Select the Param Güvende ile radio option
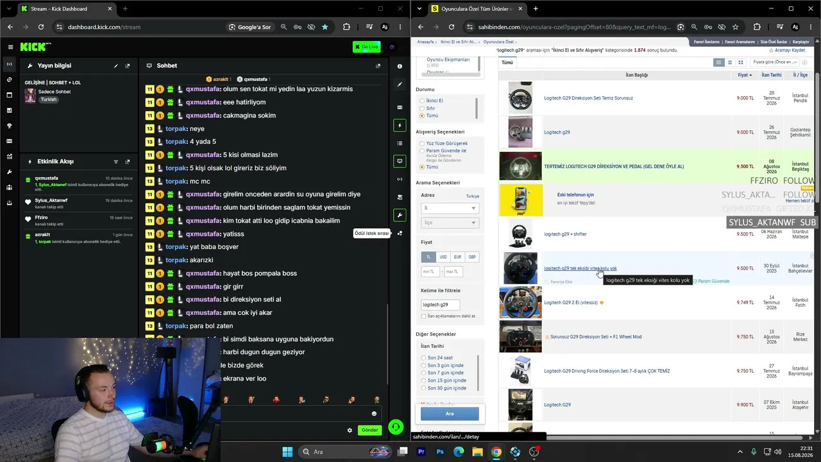 click(422, 151)
